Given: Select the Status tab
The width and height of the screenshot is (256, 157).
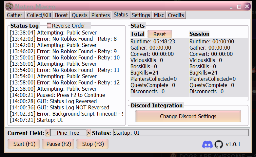Looking at the screenshot, I should 121,15.
